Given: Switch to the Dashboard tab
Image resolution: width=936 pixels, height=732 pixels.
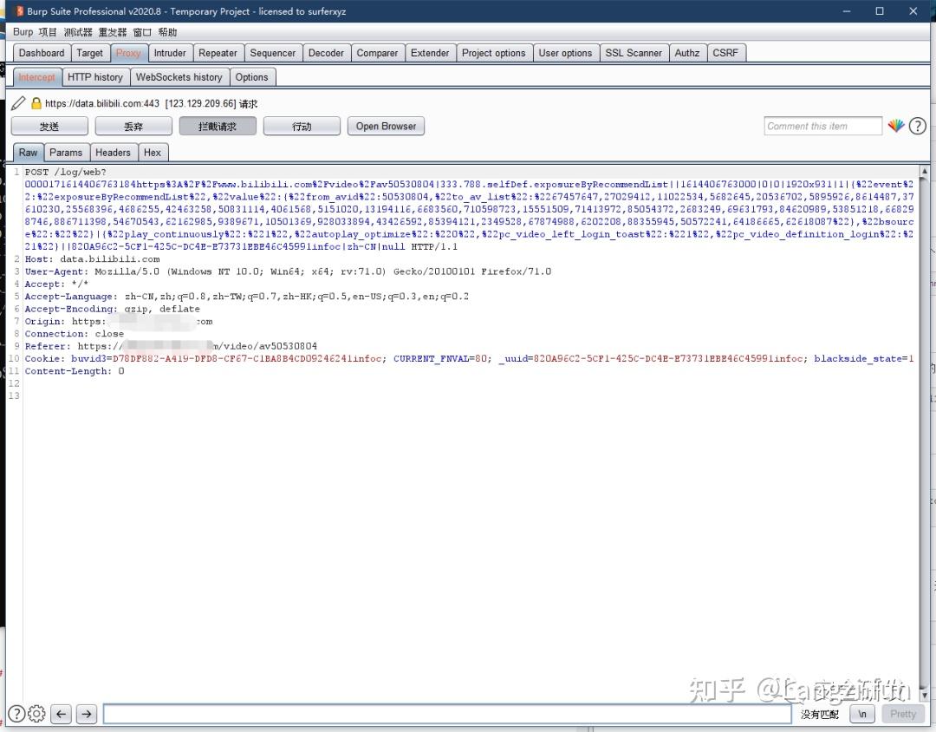Looking at the screenshot, I should click(42, 53).
